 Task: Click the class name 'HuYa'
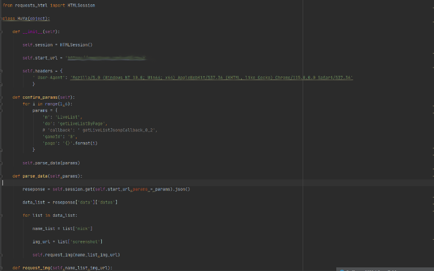22,19
